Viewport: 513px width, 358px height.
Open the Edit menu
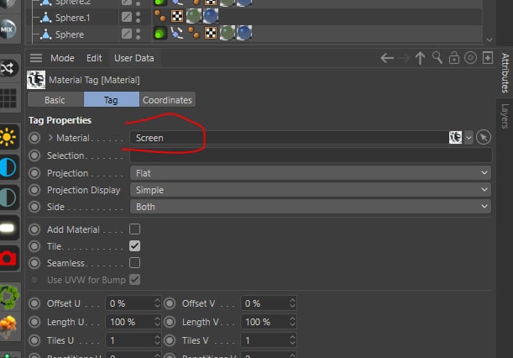[94, 58]
